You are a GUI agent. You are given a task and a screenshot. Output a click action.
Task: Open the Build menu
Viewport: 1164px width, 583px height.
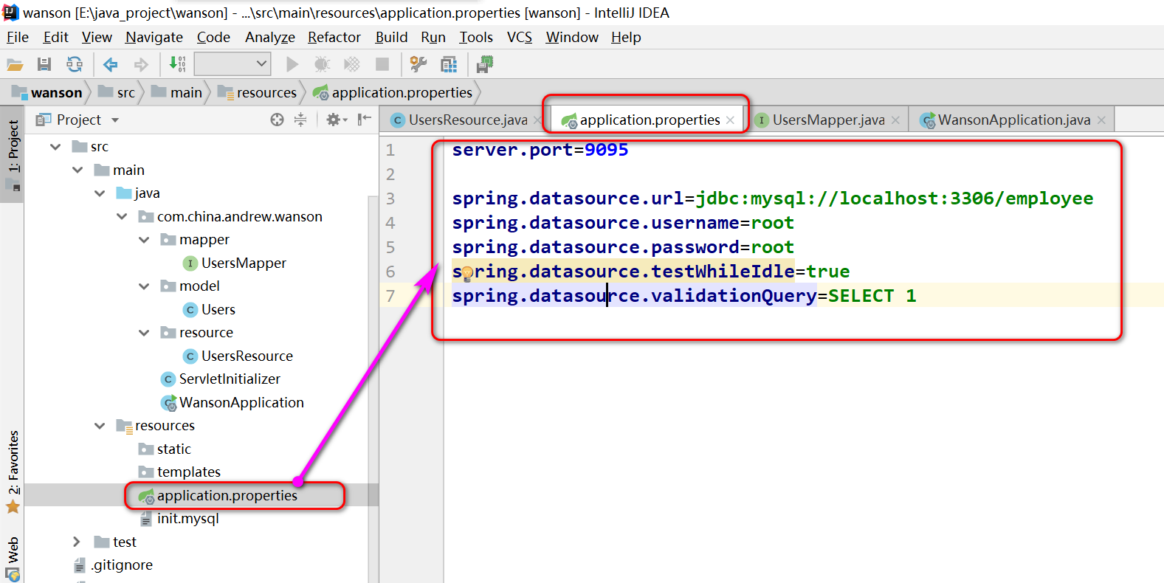click(391, 37)
